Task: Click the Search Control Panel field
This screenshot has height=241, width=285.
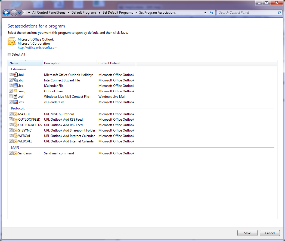Action: point(247,13)
